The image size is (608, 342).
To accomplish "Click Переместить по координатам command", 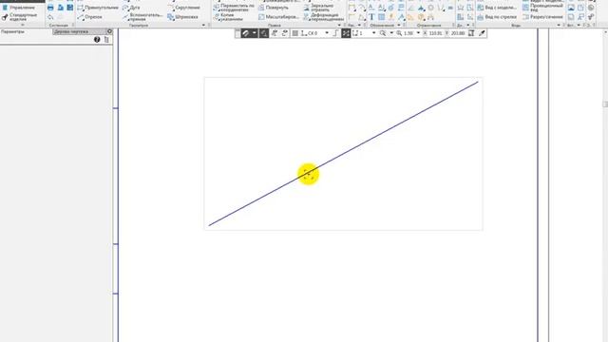I will [x=234, y=8].
